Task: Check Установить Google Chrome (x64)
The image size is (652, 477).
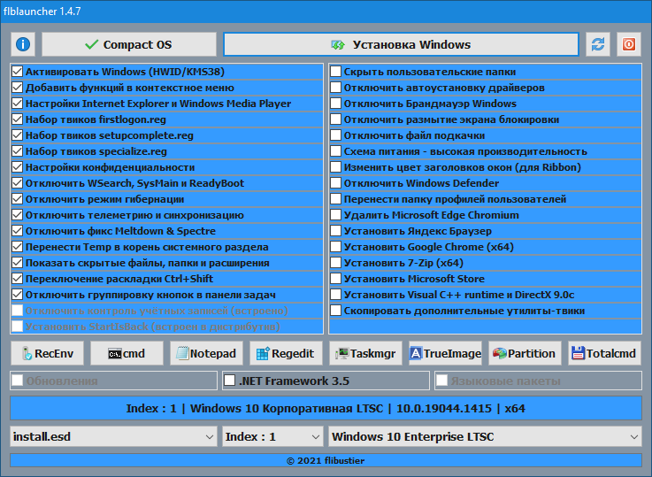Action: [x=335, y=247]
